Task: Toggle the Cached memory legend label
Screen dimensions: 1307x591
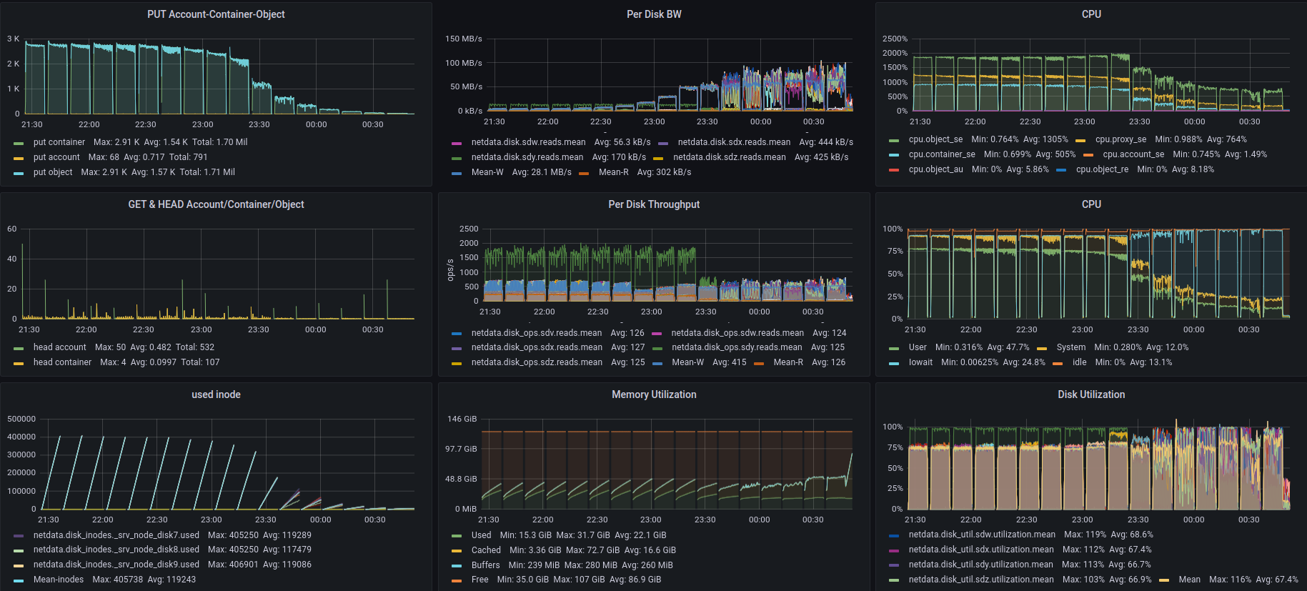Action: (x=486, y=550)
